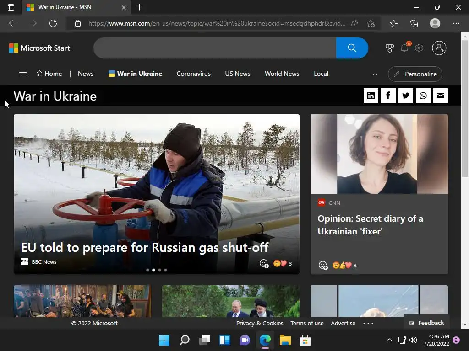View site information lock icon
This screenshot has height=351, width=469.
tap(78, 23)
